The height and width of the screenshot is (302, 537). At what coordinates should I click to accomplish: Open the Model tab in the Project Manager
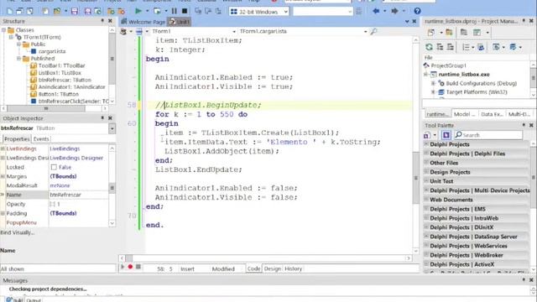click(x=464, y=114)
